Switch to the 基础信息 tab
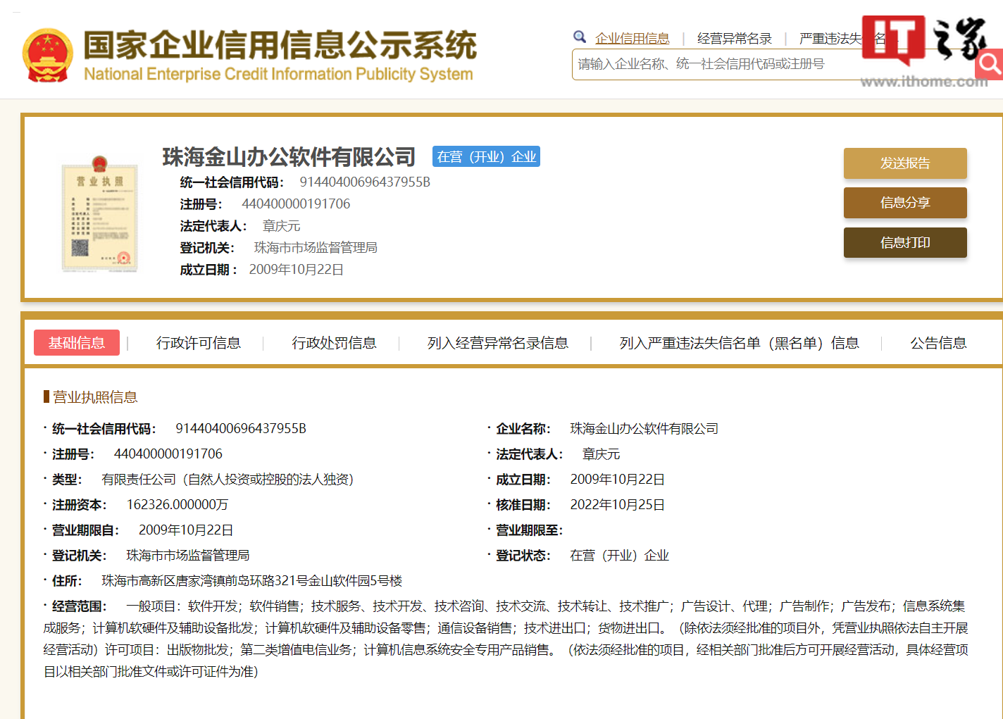Image resolution: width=1003 pixels, height=719 pixels. coord(77,343)
